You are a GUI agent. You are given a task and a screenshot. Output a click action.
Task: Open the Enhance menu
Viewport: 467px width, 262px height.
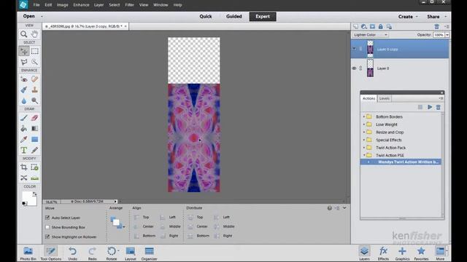click(81, 5)
